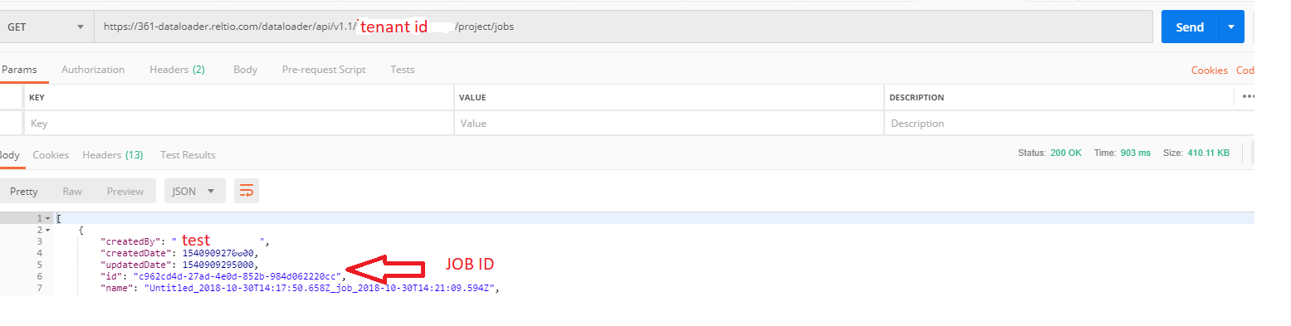Select the Raw response view
This screenshot has height=326, width=1291.
point(72,191)
